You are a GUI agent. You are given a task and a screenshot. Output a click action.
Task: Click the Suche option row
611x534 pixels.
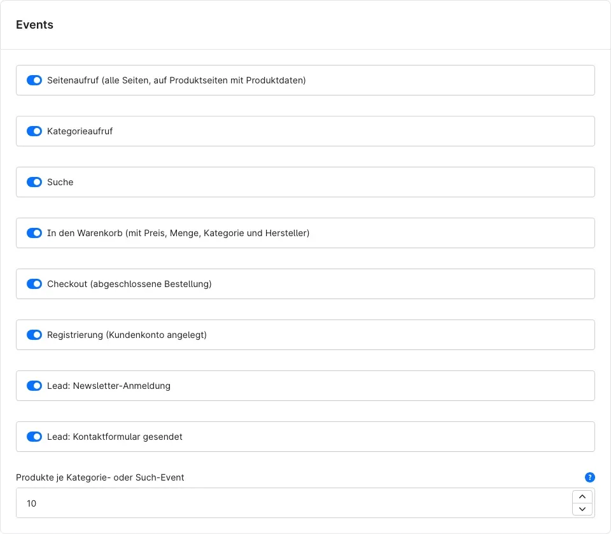point(305,182)
